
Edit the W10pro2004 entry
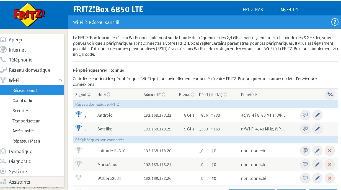pos(317,178)
